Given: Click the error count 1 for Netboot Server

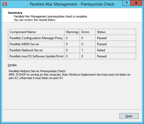Looking at the screenshot, I should [82, 50].
